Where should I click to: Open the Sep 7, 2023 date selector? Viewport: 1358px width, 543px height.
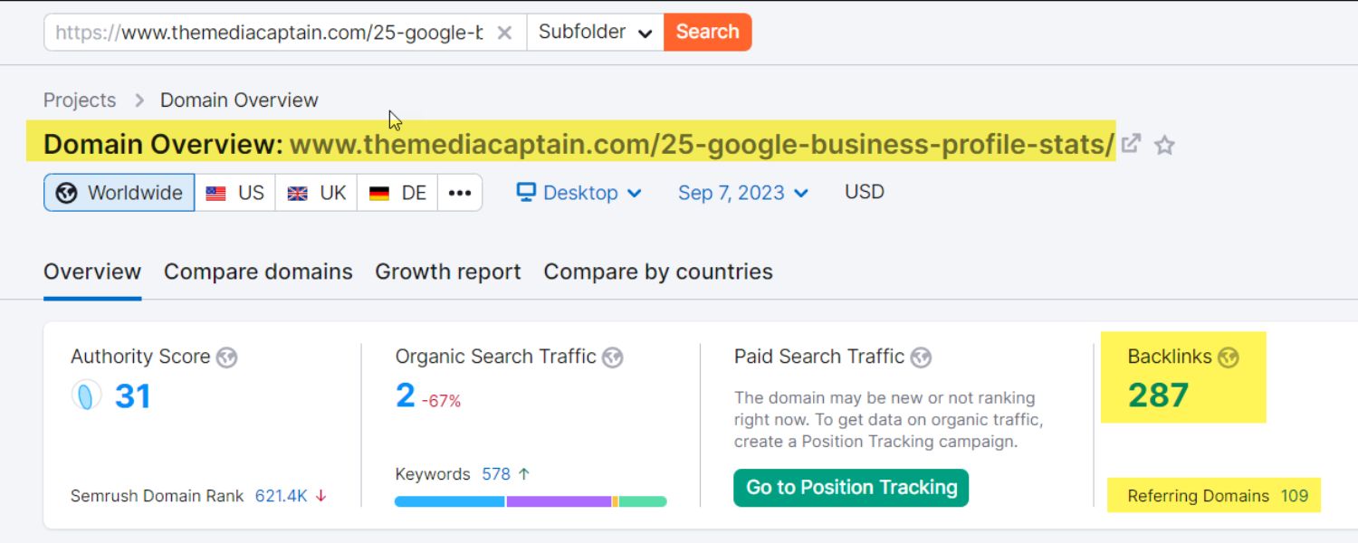pos(742,192)
